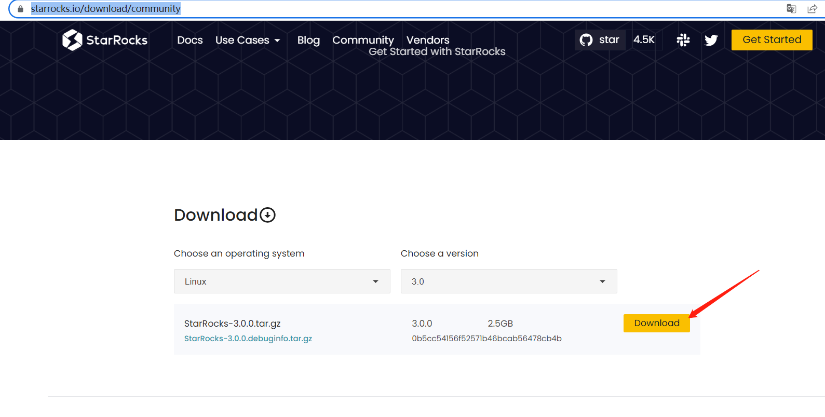This screenshot has width=825, height=417.
Task: Click the Choose a version label
Action: click(x=439, y=253)
